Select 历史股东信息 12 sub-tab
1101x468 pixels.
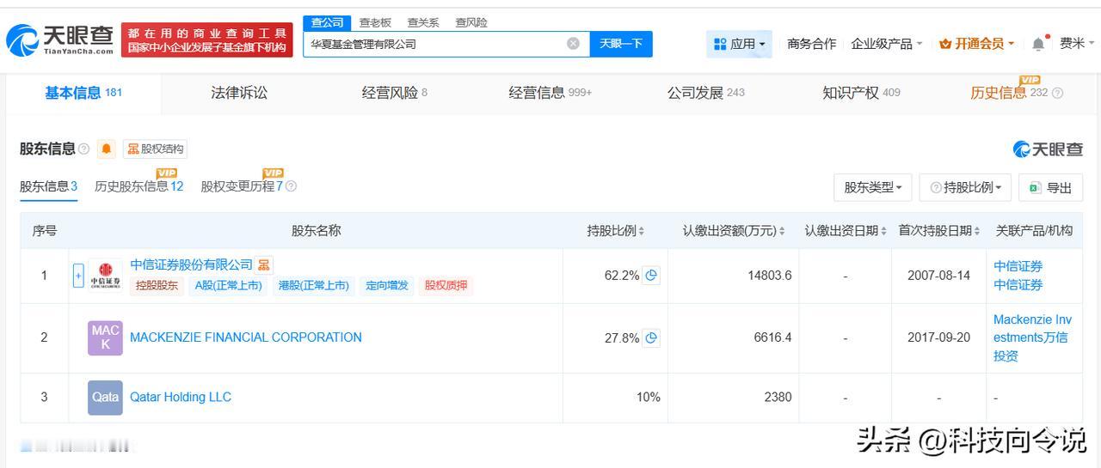coord(139,186)
